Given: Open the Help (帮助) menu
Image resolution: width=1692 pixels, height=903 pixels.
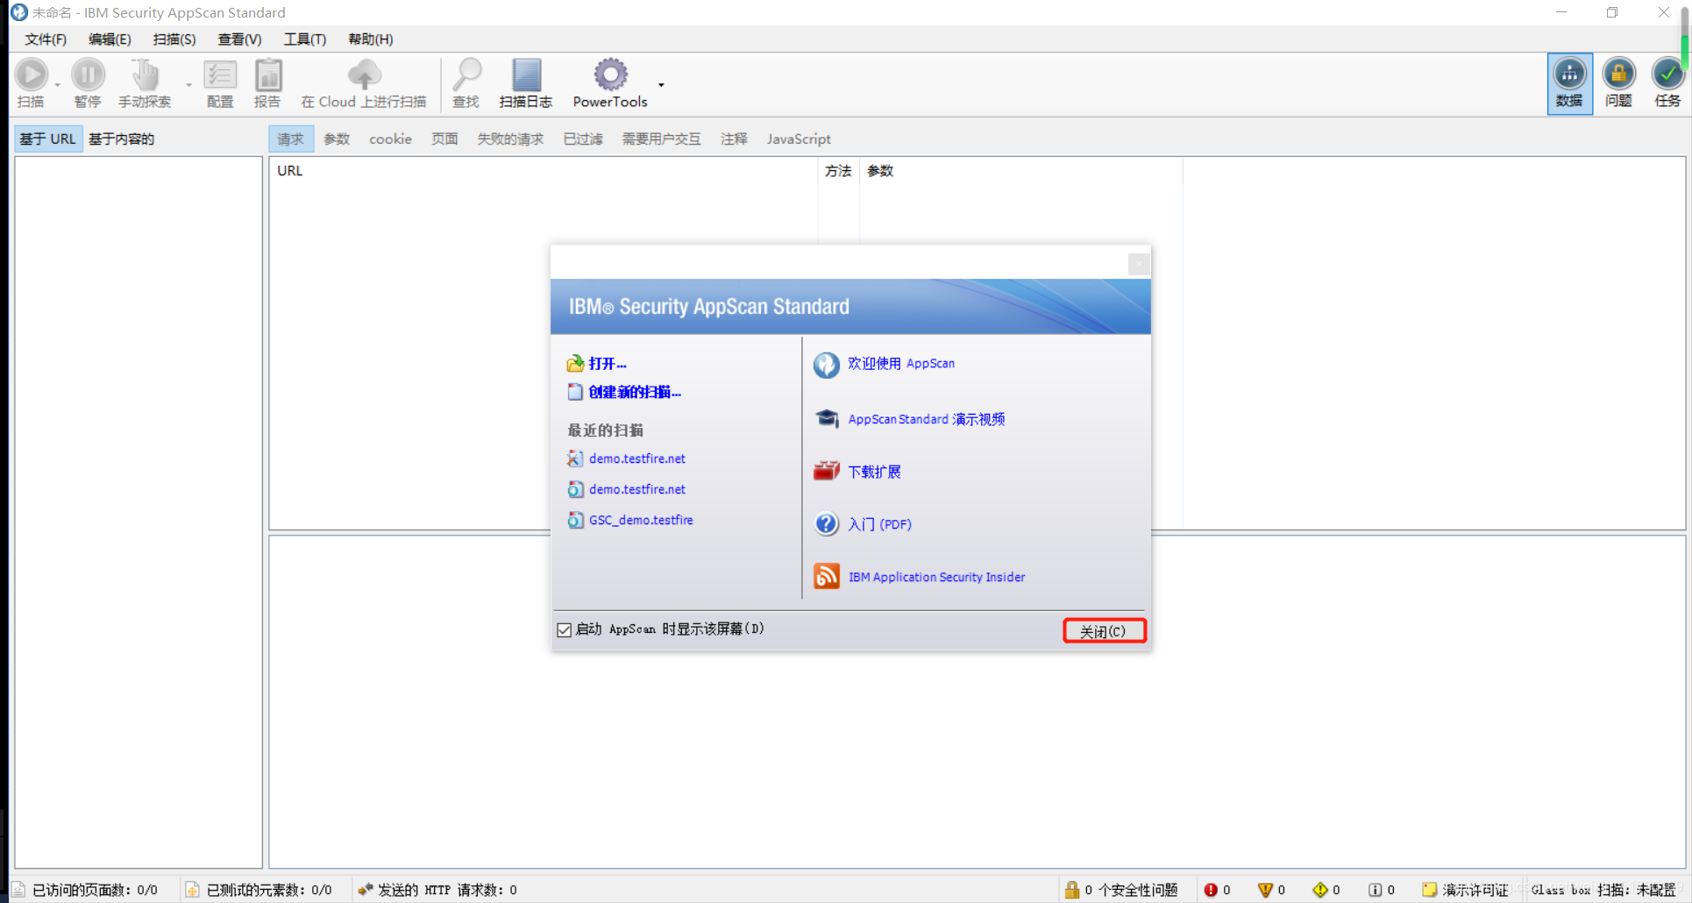Looking at the screenshot, I should tap(371, 39).
